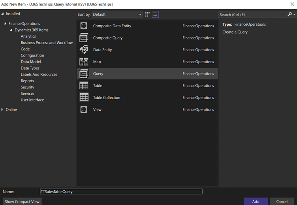
Task: Switch to medium icons view
Action: pos(147,14)
